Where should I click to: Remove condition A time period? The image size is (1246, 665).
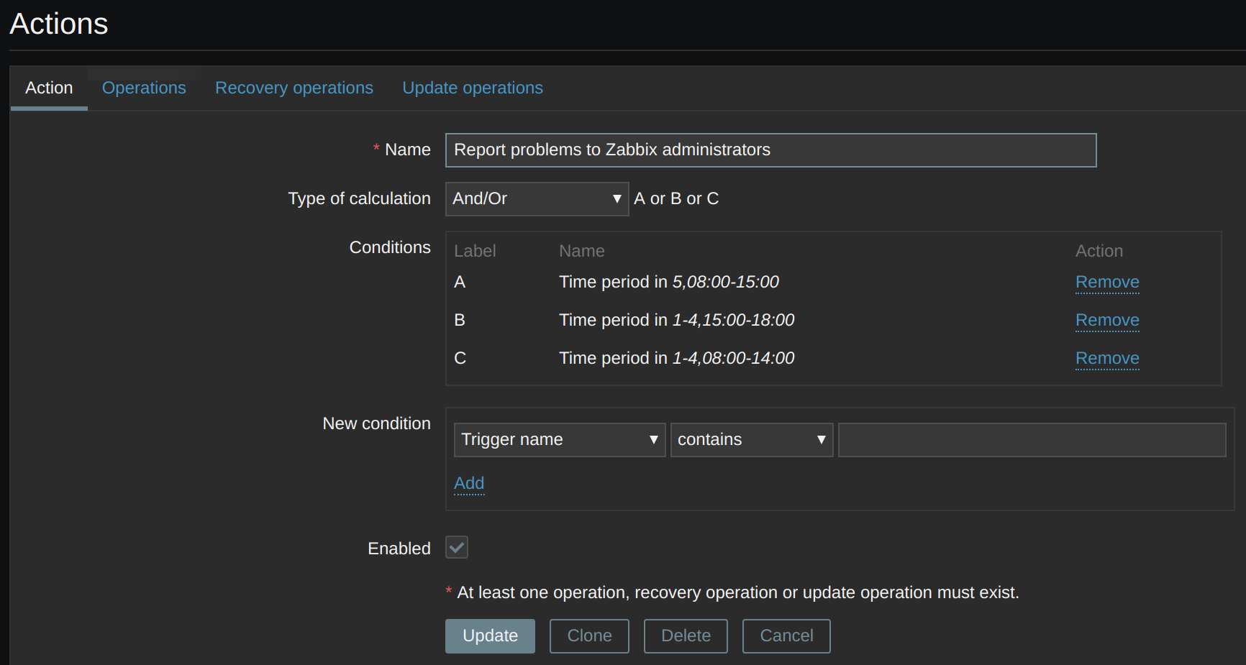coord(1106,282)
